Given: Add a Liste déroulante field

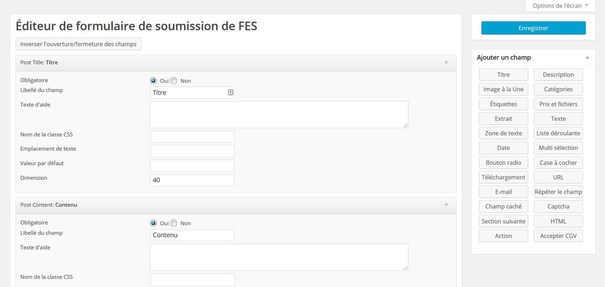Looking at the screenshot, I should tap(558, 133).
